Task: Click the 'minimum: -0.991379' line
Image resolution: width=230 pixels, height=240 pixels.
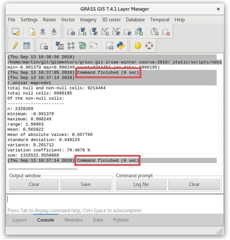Action: pos(31,114)
